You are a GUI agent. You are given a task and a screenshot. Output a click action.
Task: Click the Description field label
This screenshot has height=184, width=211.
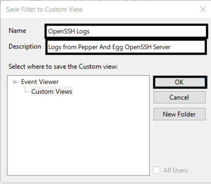coord(25,46)
